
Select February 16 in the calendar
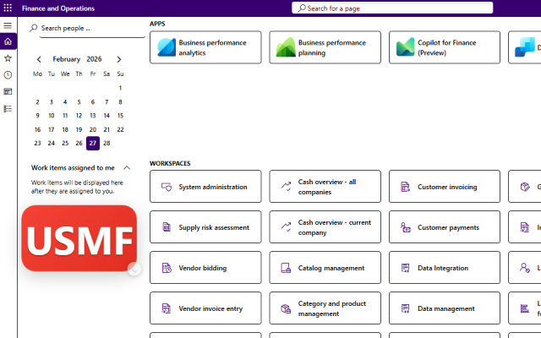pos(37,129)
